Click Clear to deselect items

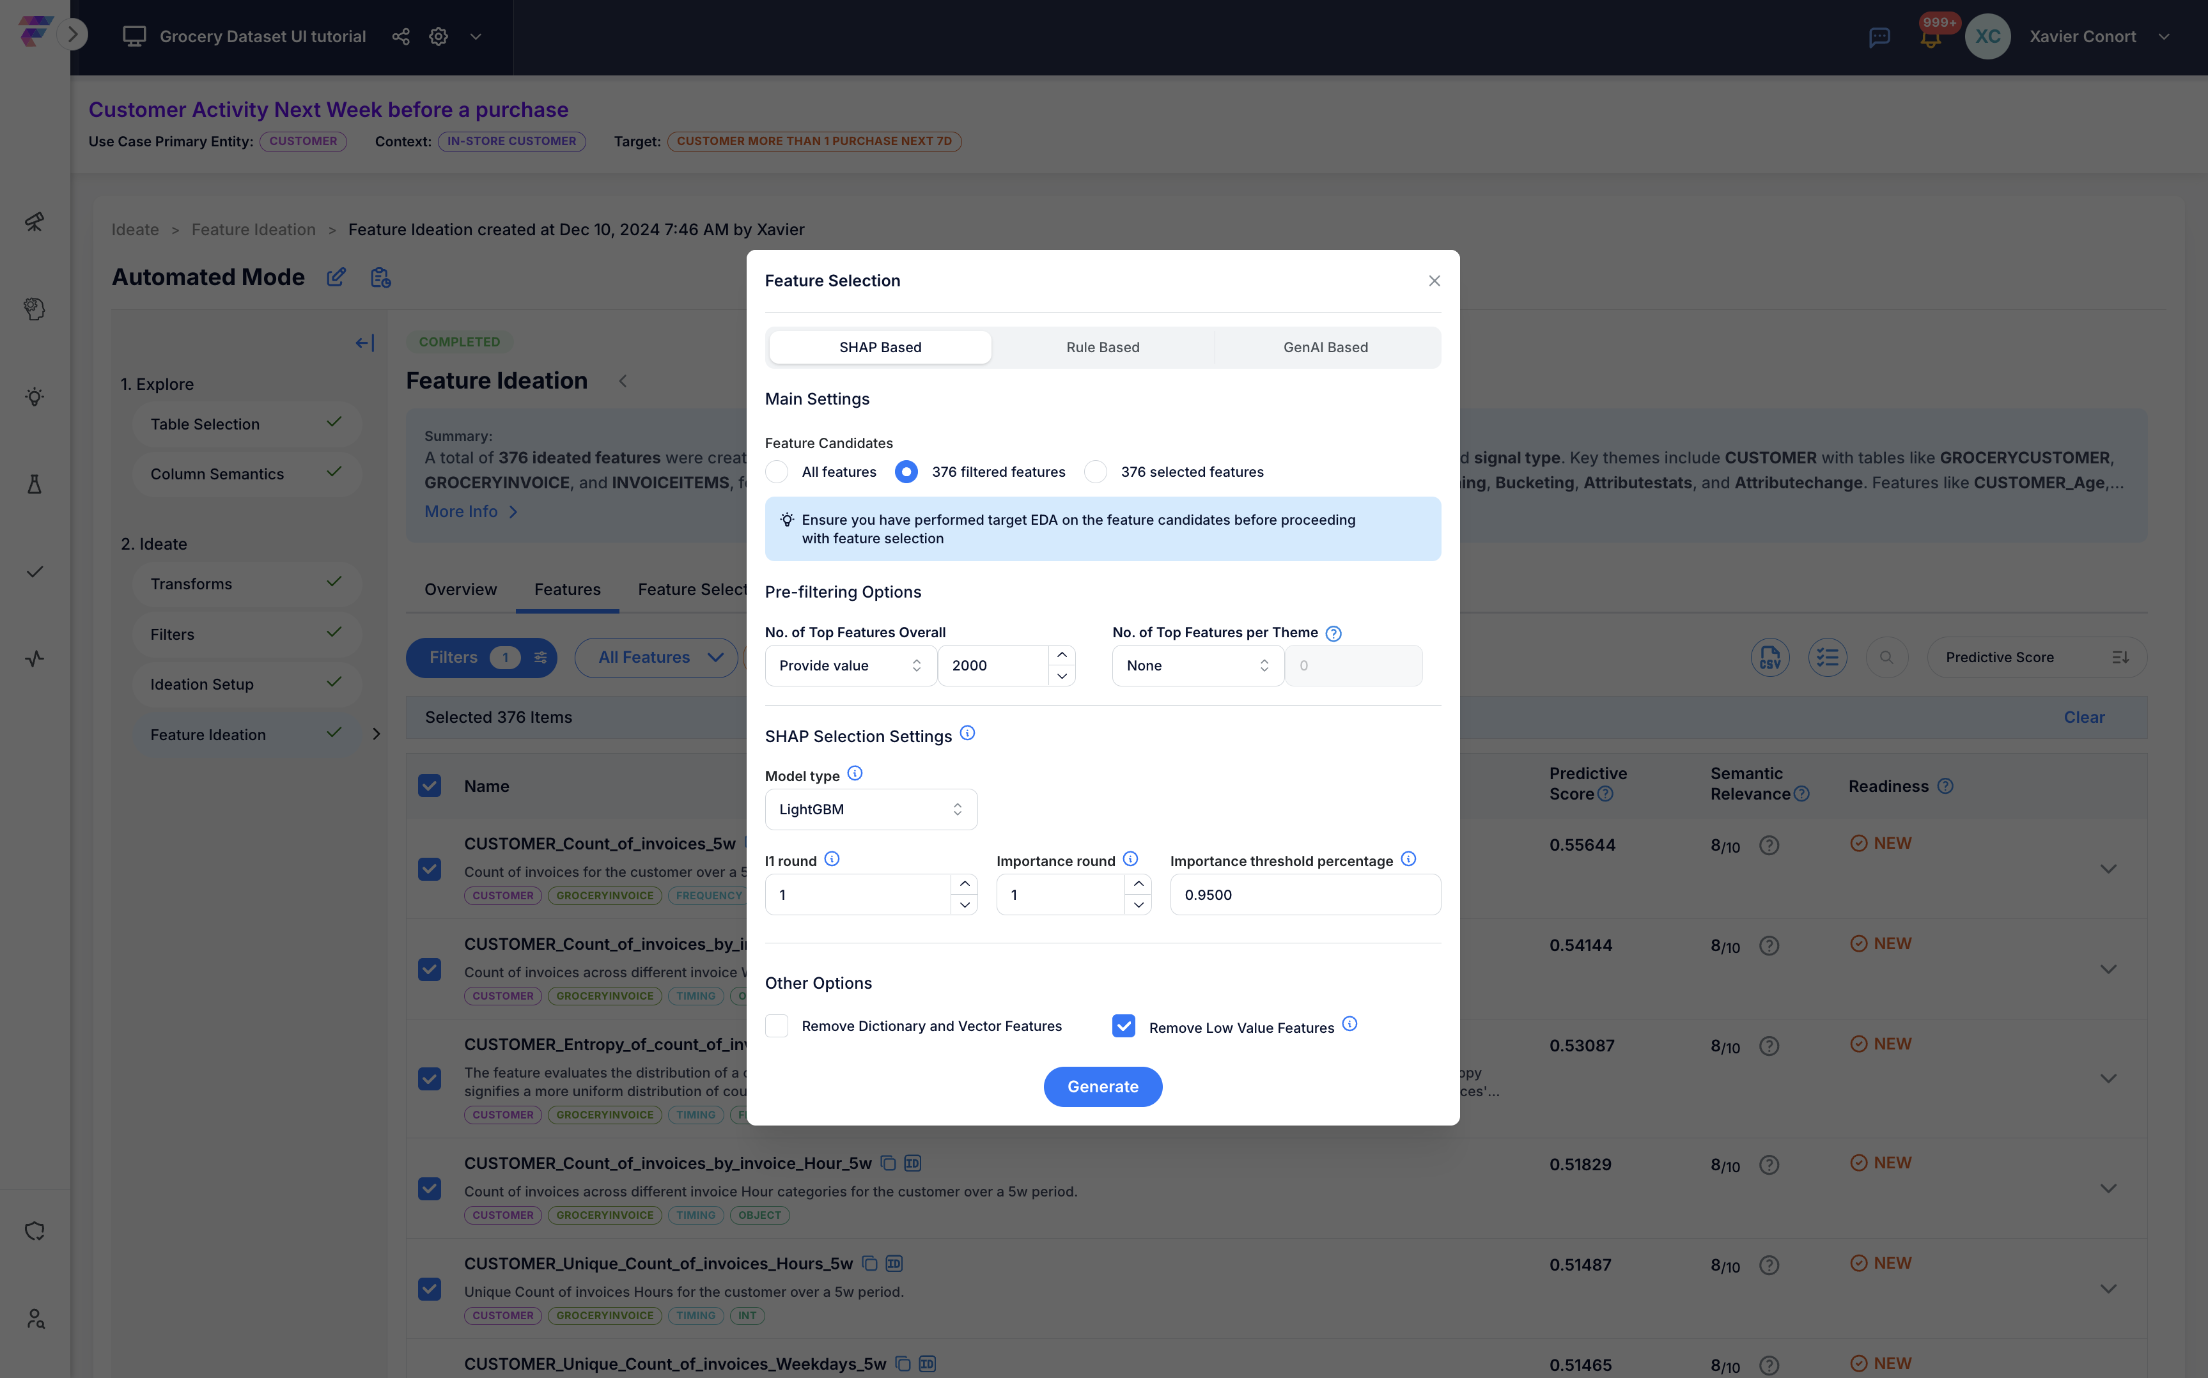point(2084,717)
